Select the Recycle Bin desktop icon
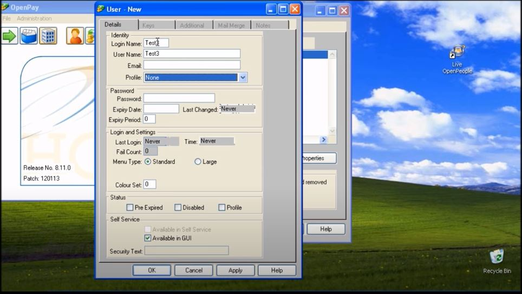Screen dimensions: 522x294 tap(497, 262)
